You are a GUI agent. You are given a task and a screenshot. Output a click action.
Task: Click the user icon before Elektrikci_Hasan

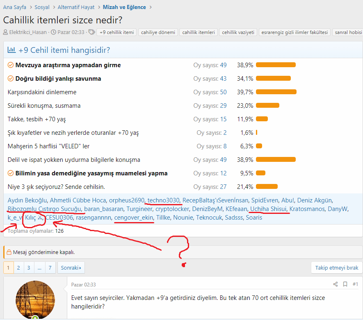point(5,32)
